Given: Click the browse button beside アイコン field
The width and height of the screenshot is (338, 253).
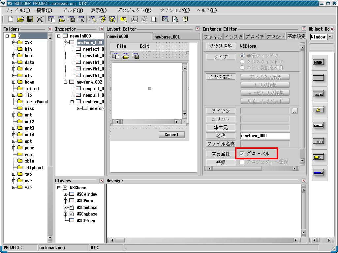Looking at the screenshot, I should pos(295,111).
